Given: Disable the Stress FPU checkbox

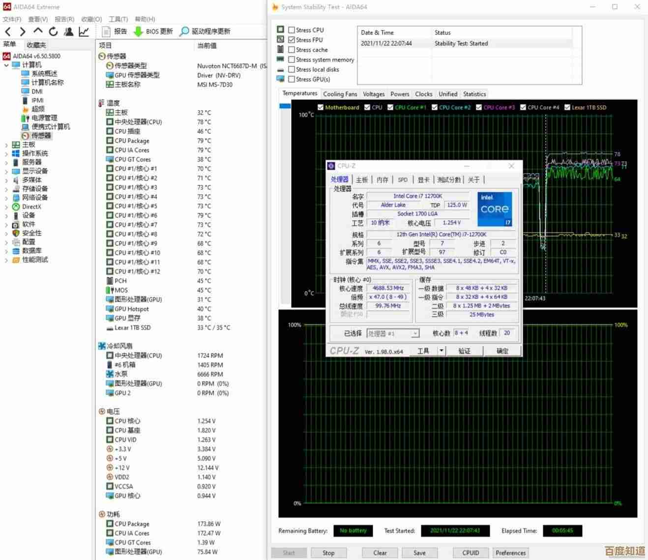Looking at the screenshot, I should [x=291, y=39].
